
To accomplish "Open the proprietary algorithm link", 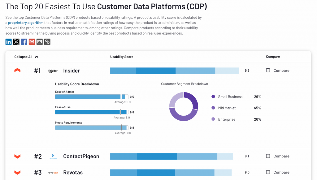I will (26, 23).
